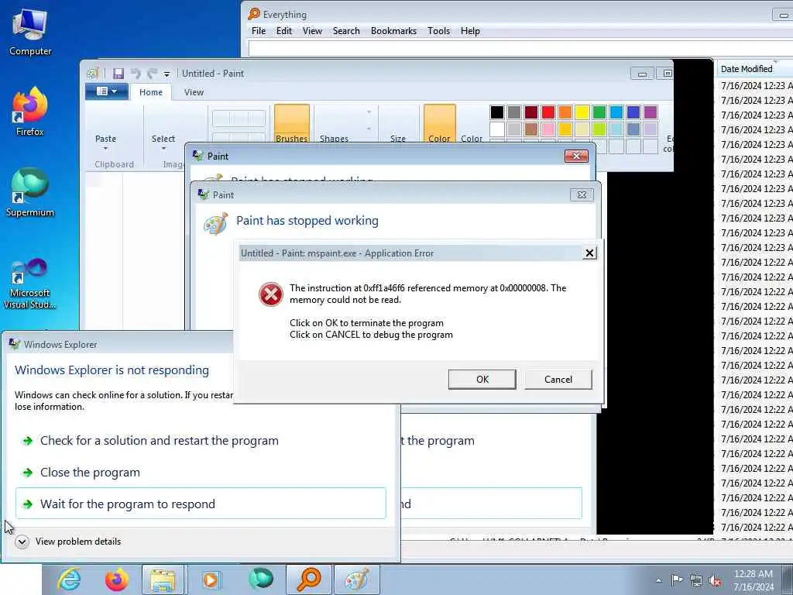This screenshot has width=793, height=595.
Task: Switch to Everything search from the taskbar
Action: tap(308, 580)
